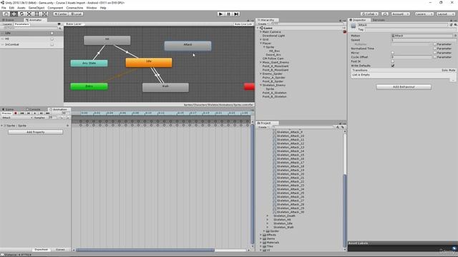Select the Rotate tool in toolbar
The height and width of the screenshot is (257, 458).
[x=21, y=14]
